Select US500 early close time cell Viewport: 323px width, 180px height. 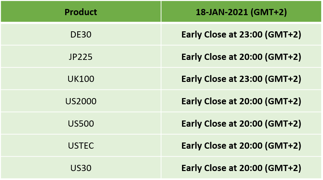coord(241,123)
